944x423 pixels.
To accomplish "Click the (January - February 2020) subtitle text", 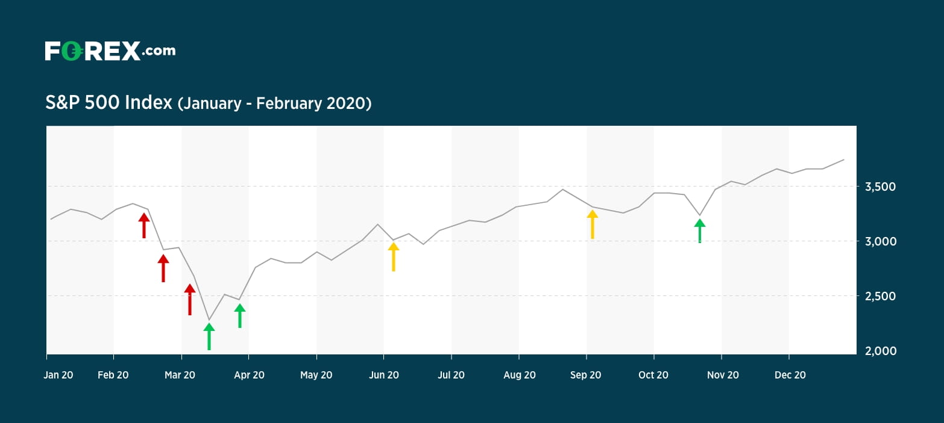I will [274, 103].
